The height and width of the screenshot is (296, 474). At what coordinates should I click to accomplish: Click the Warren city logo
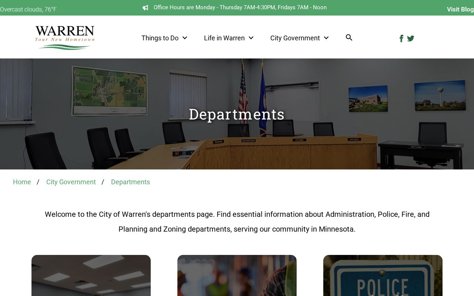pos(65,37)
